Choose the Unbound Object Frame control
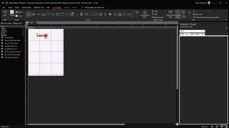The image size is (229, 128). coord(101,14)
